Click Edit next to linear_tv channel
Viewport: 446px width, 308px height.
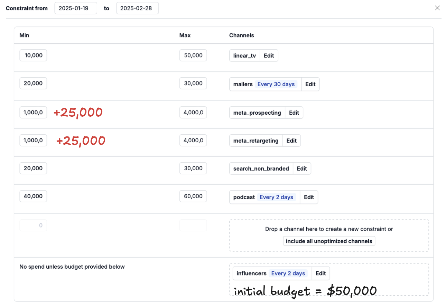pyautogui.click(x=269, y=55)
